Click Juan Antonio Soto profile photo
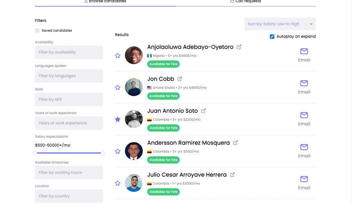Image resolution: width=352 pixels, height=204 pixels. (134, 119)
